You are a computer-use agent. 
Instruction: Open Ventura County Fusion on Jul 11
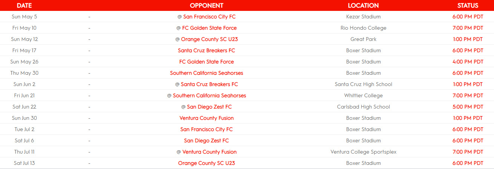pyautogui.click(x=210, y=152)
